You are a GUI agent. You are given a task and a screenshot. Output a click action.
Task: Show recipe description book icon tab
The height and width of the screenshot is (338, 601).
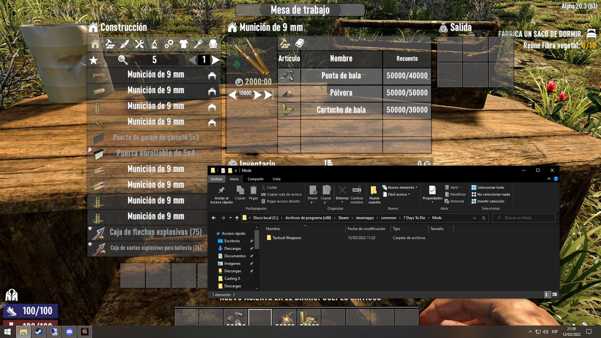(x=300, y=44)
